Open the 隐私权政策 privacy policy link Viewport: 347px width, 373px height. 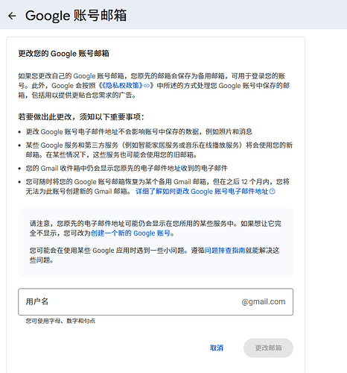[123, 86]
